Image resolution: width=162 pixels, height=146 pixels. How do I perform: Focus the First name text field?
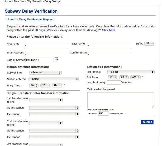[x=47, y=42]
